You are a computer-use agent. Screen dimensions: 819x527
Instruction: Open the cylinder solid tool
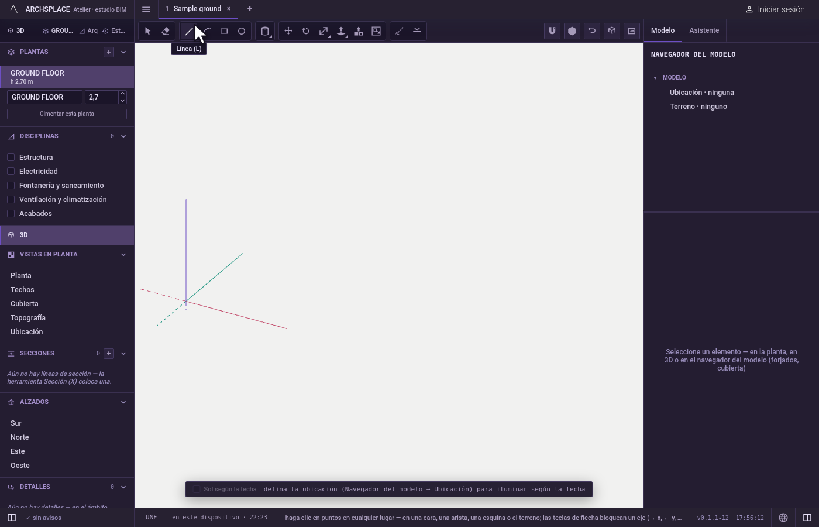(x=265, y=31)
